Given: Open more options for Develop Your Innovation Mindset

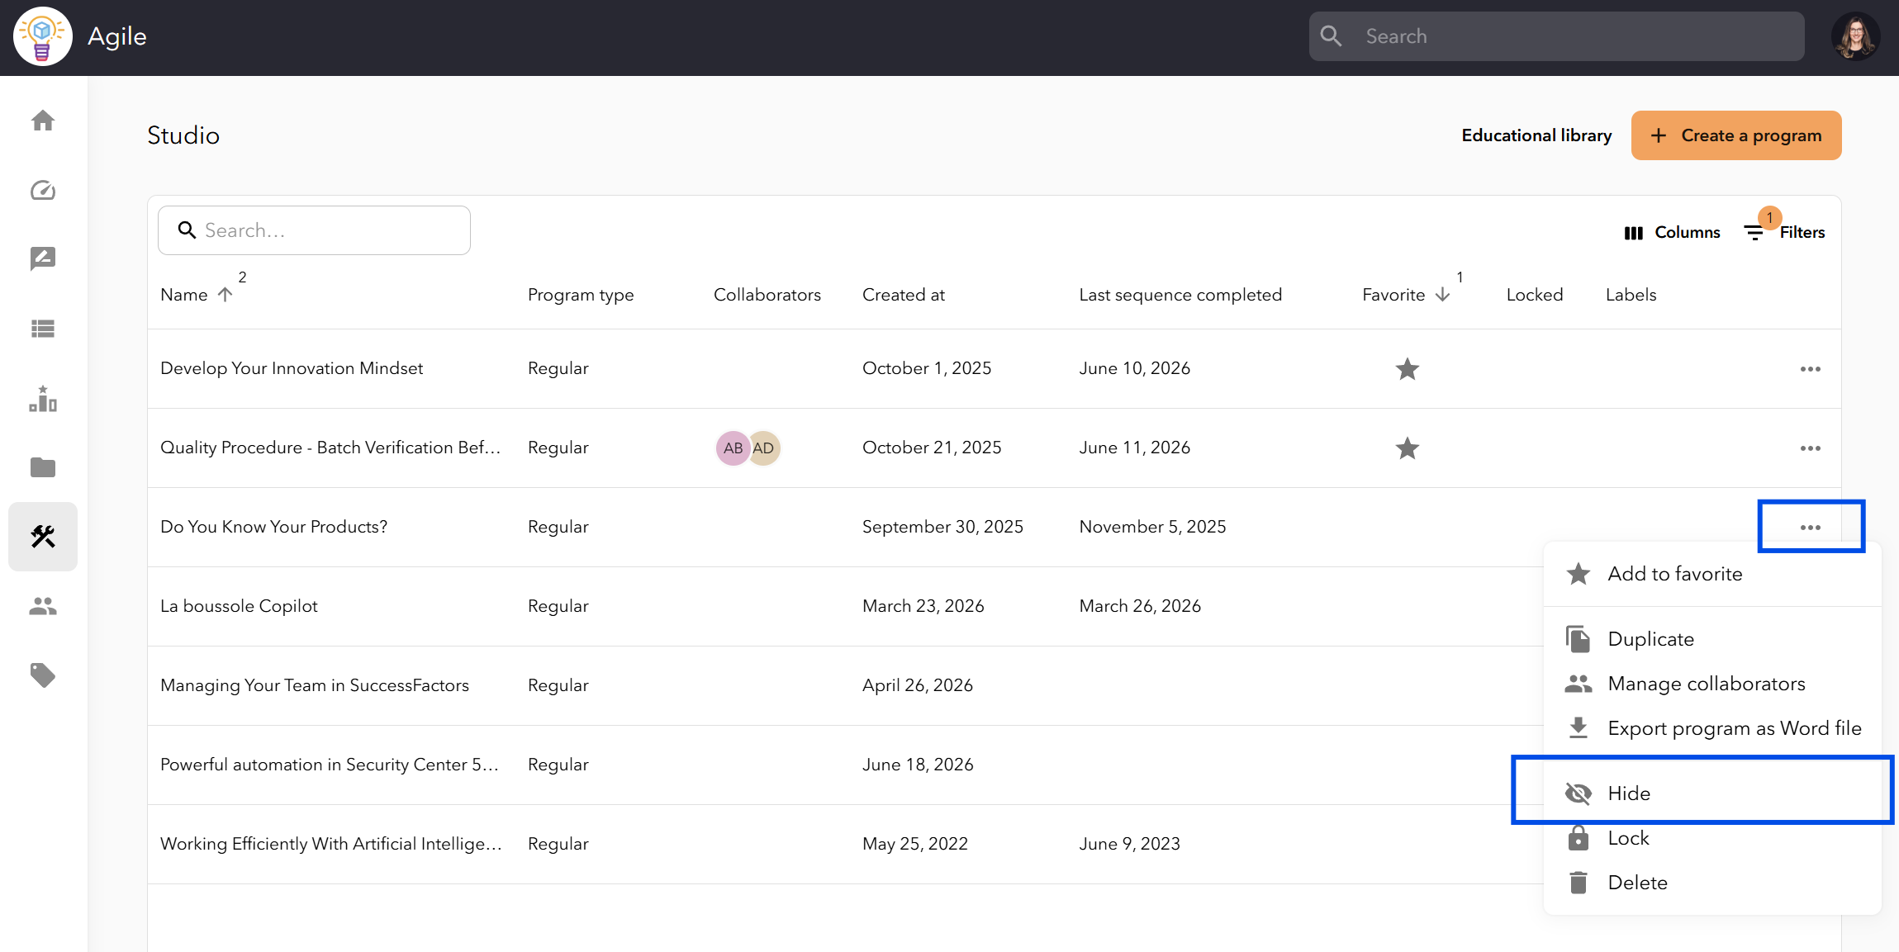Looking at the screenshot, I should (x=1811, y=369).
